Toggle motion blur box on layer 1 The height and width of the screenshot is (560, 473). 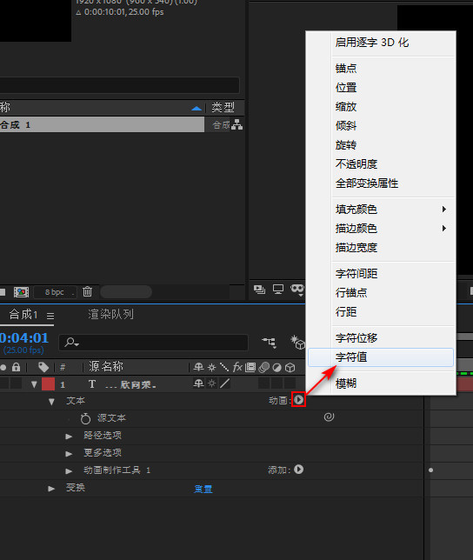point(264,383)
